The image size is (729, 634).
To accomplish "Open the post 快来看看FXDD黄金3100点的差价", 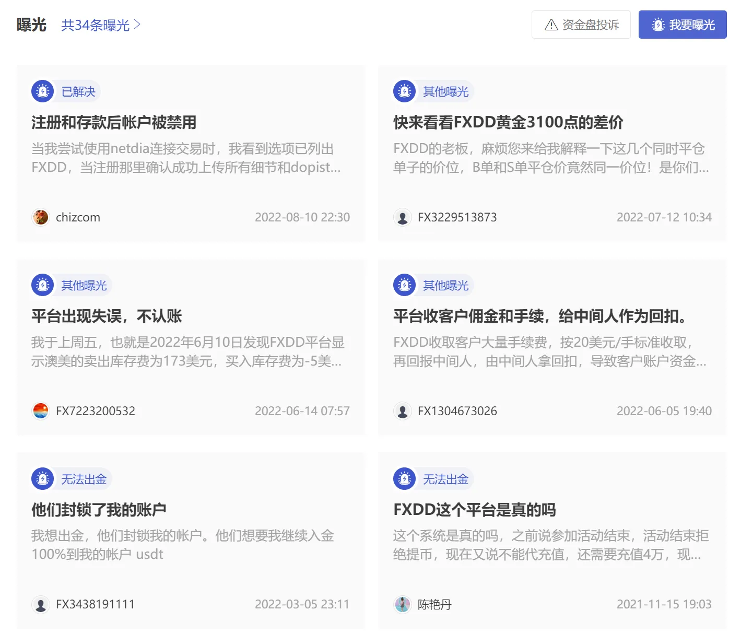I will 508,122.
